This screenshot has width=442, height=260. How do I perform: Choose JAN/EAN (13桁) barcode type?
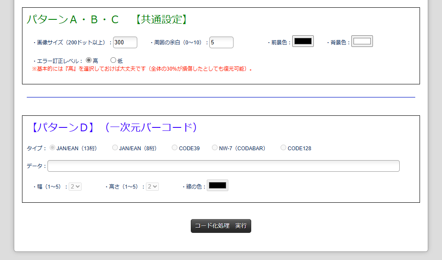click(53, 148)
